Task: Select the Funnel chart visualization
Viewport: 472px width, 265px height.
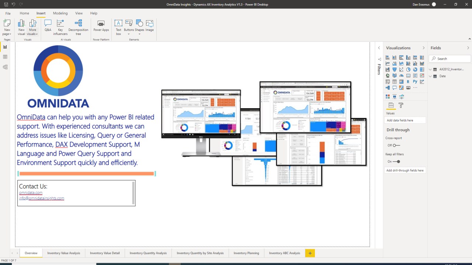Action: point(395,70)
